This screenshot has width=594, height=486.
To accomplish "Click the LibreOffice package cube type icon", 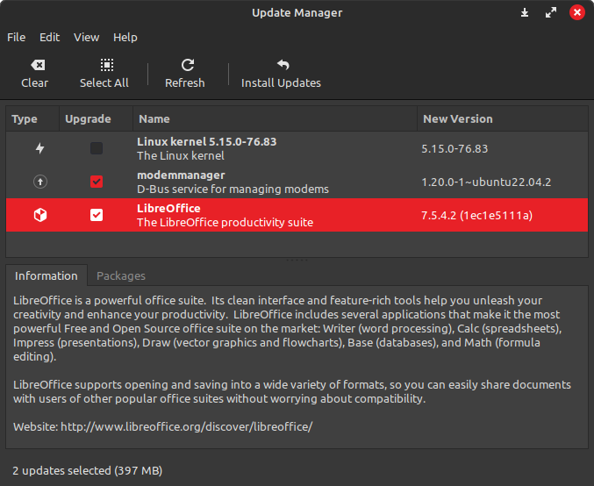I will pos(40,215).
